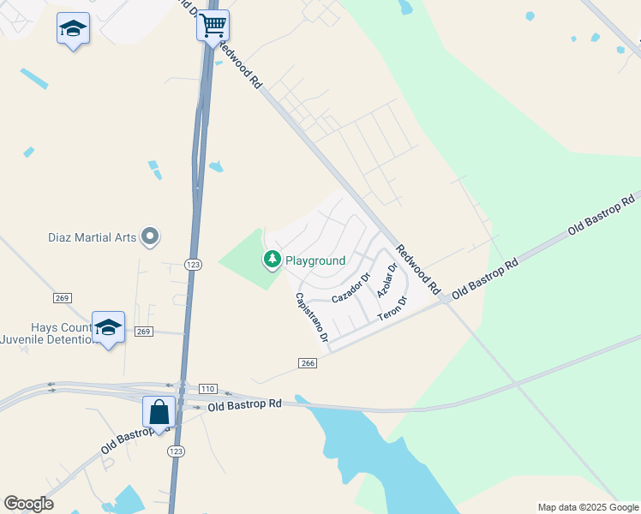The width and height of the screenshot is (641, 514).
Task: Select the lower route 123 shield below shopping bag
Action: point(176,451)
